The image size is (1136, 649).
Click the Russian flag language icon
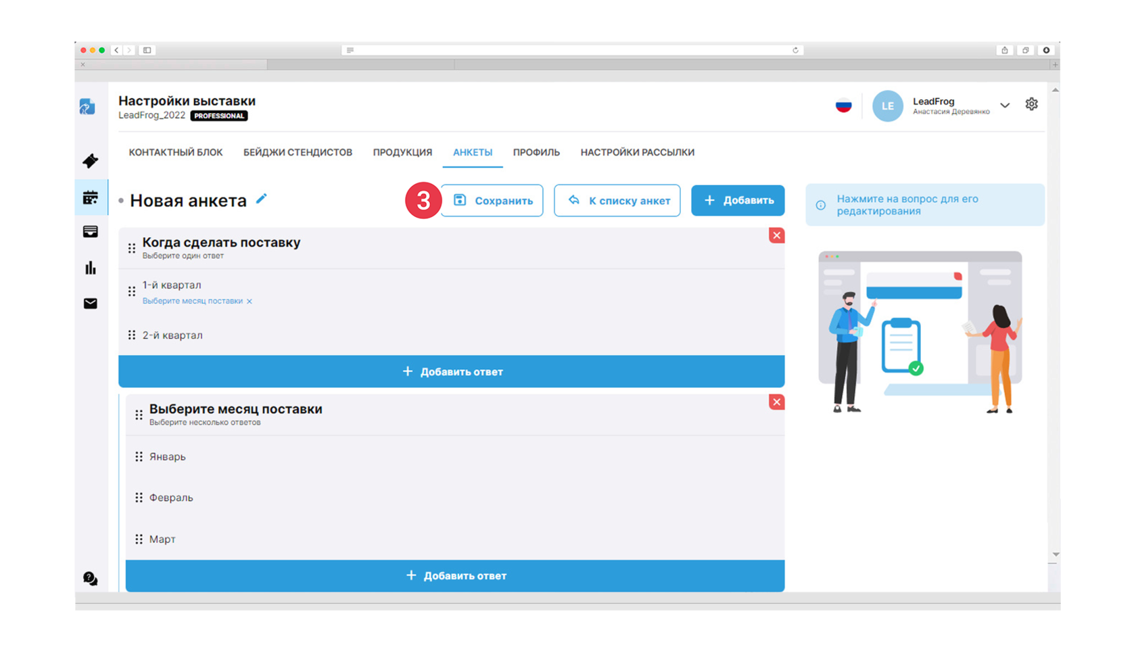[x=843, y=106]
